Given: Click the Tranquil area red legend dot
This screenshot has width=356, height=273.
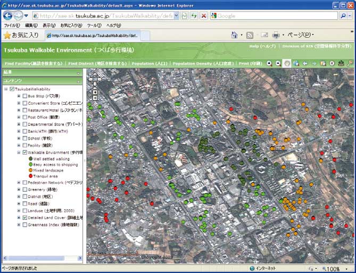Looking at the screenshot, I should tap(31, 176).
